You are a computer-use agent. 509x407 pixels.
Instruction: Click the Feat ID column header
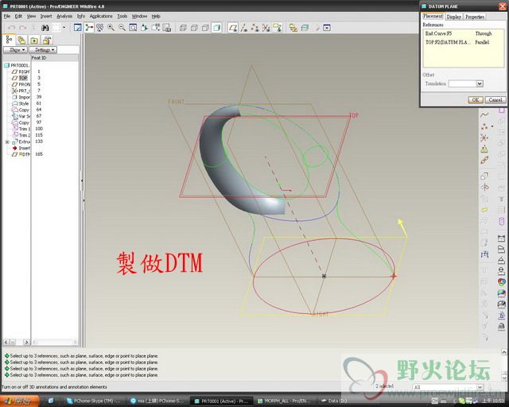[39, 58]
